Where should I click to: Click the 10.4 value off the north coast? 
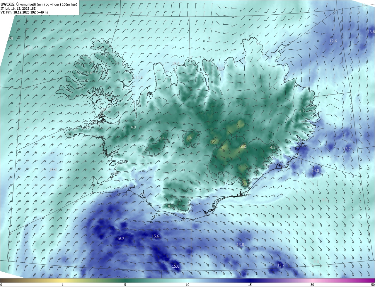pos(175,63)
